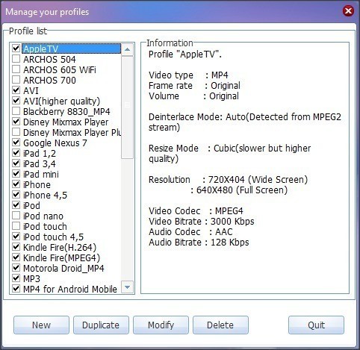Click the Quit button

[x=316, y=325]
